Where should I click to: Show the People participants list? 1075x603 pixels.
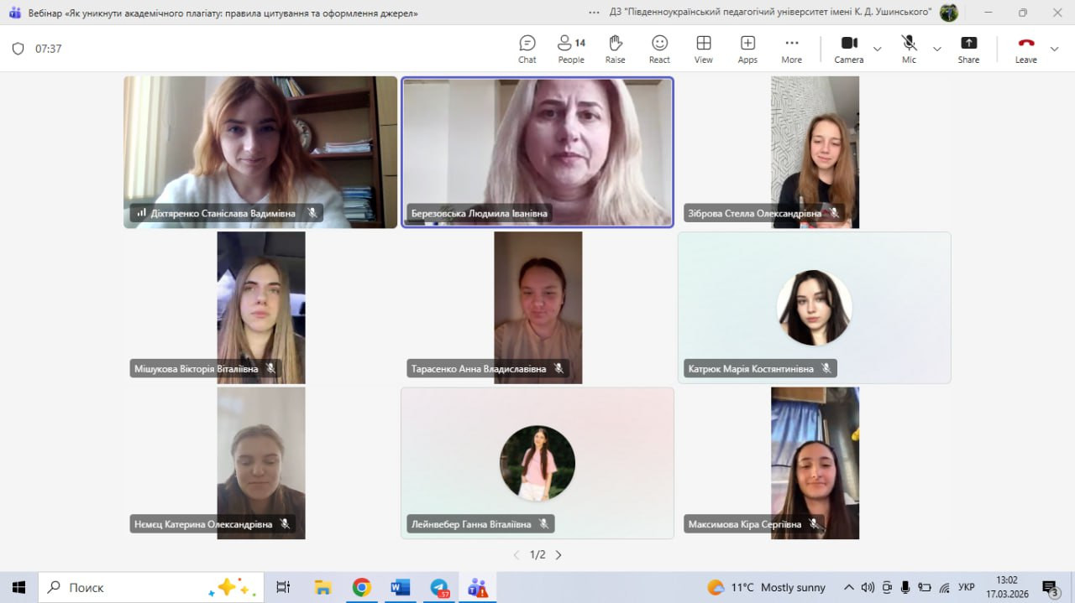[x=571, y=49]
